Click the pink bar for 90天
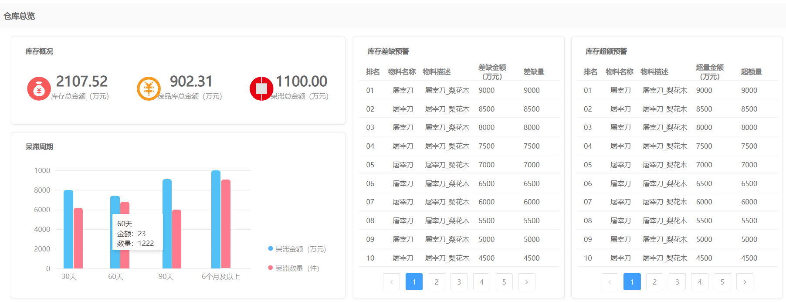786x302 pixels. coord(176,239)
